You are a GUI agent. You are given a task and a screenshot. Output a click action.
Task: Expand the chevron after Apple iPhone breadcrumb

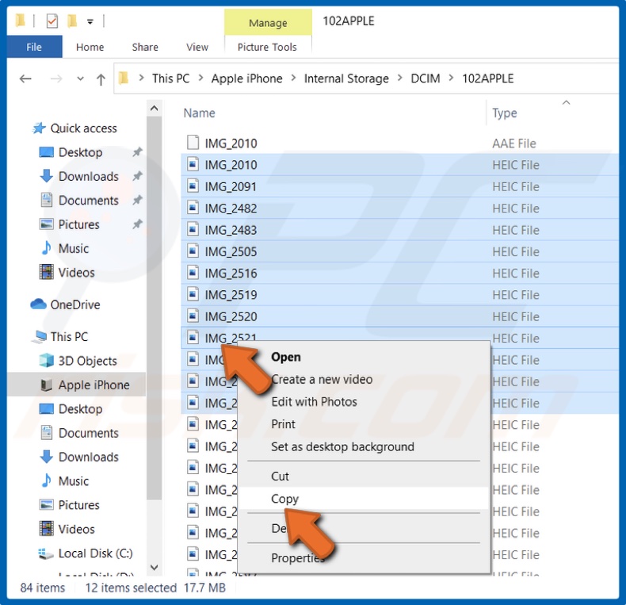click(x=293, y=78)
